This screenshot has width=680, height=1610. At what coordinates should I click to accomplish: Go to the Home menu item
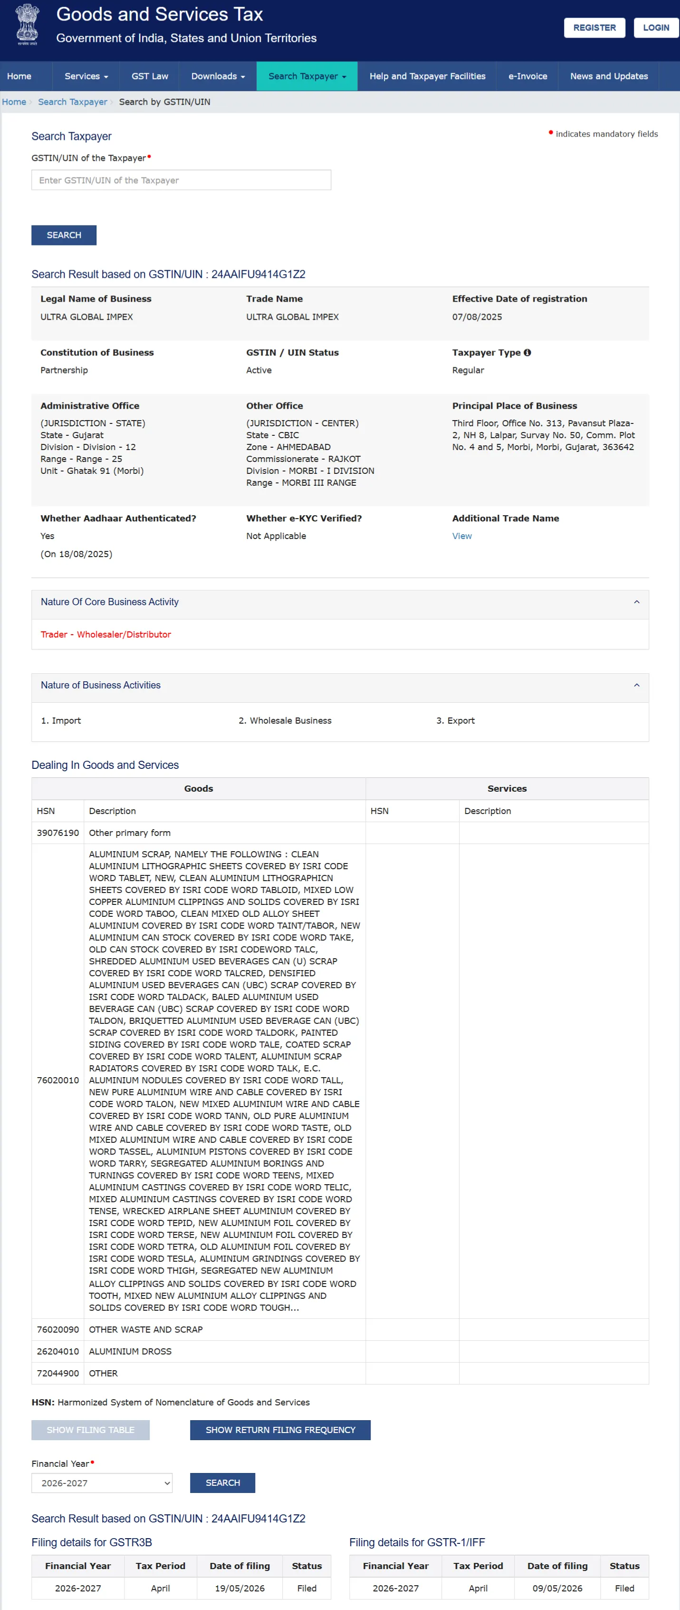[19, 76]
